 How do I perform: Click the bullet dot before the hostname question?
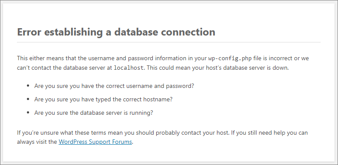(28, 99)
